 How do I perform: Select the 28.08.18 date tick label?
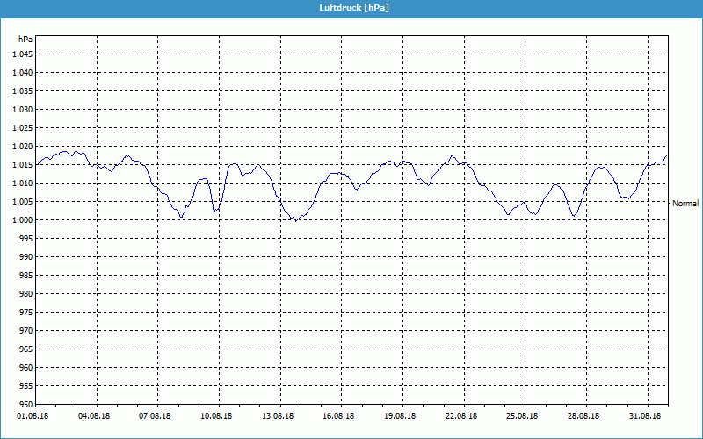[583, 416]
